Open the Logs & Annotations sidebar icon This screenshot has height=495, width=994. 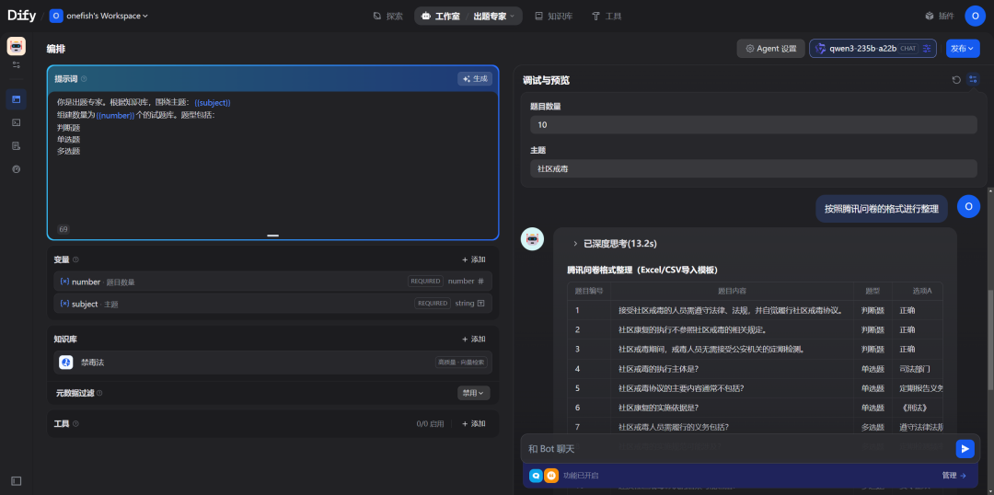click(x=16, y=145)
